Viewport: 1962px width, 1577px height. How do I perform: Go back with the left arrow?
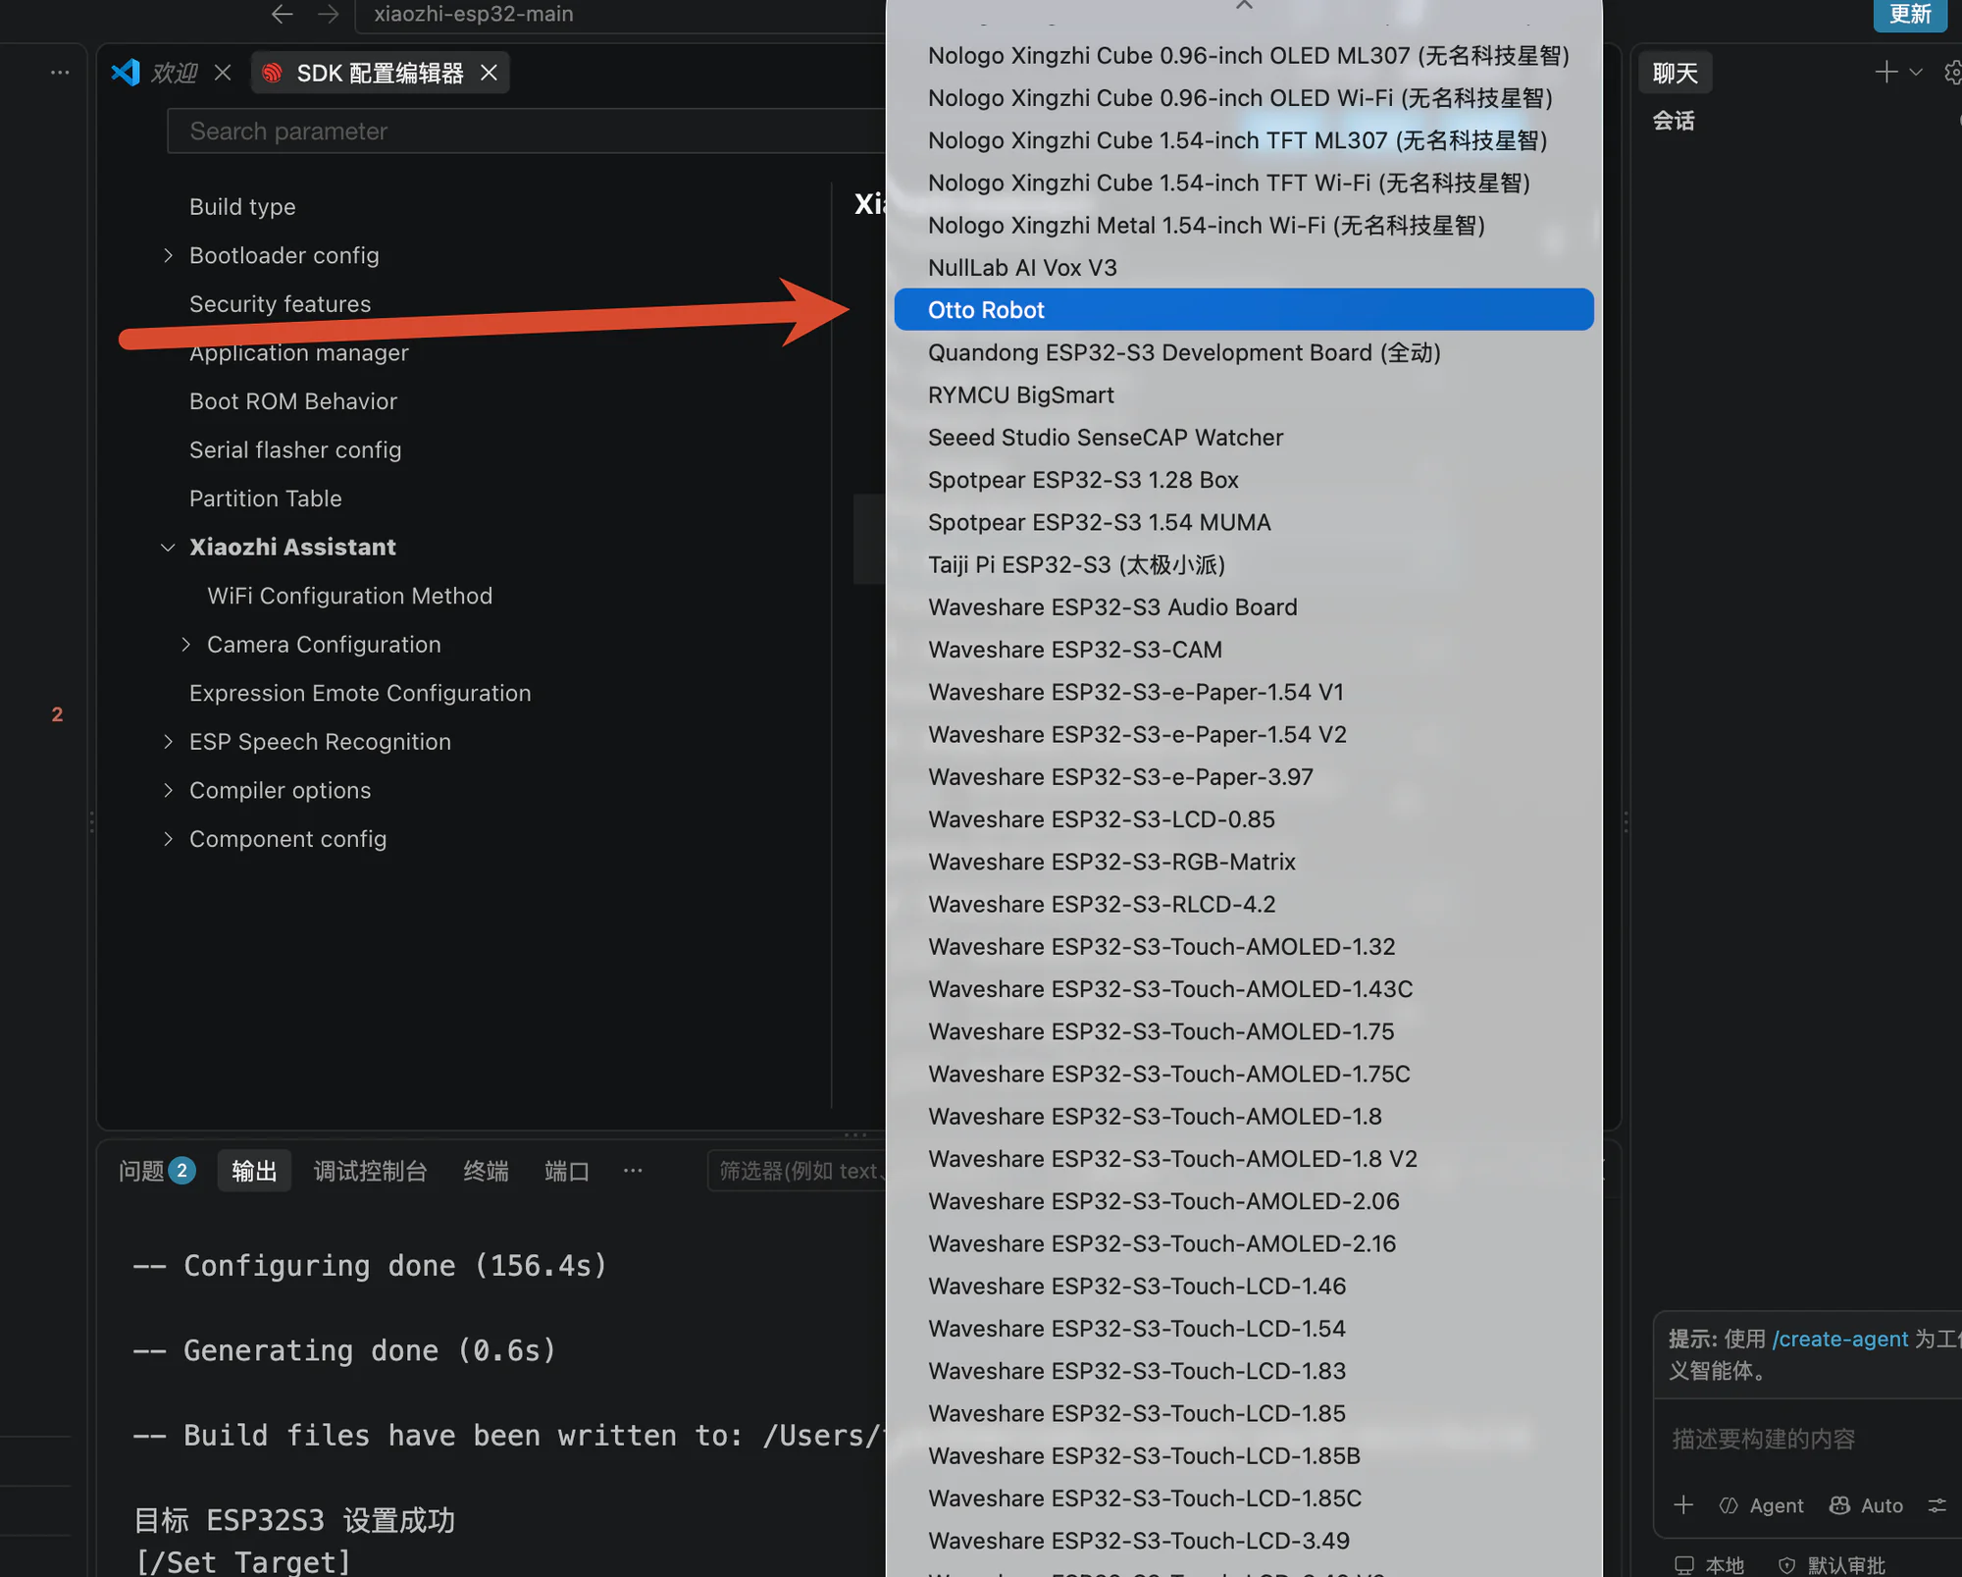[x=282, y=14]
